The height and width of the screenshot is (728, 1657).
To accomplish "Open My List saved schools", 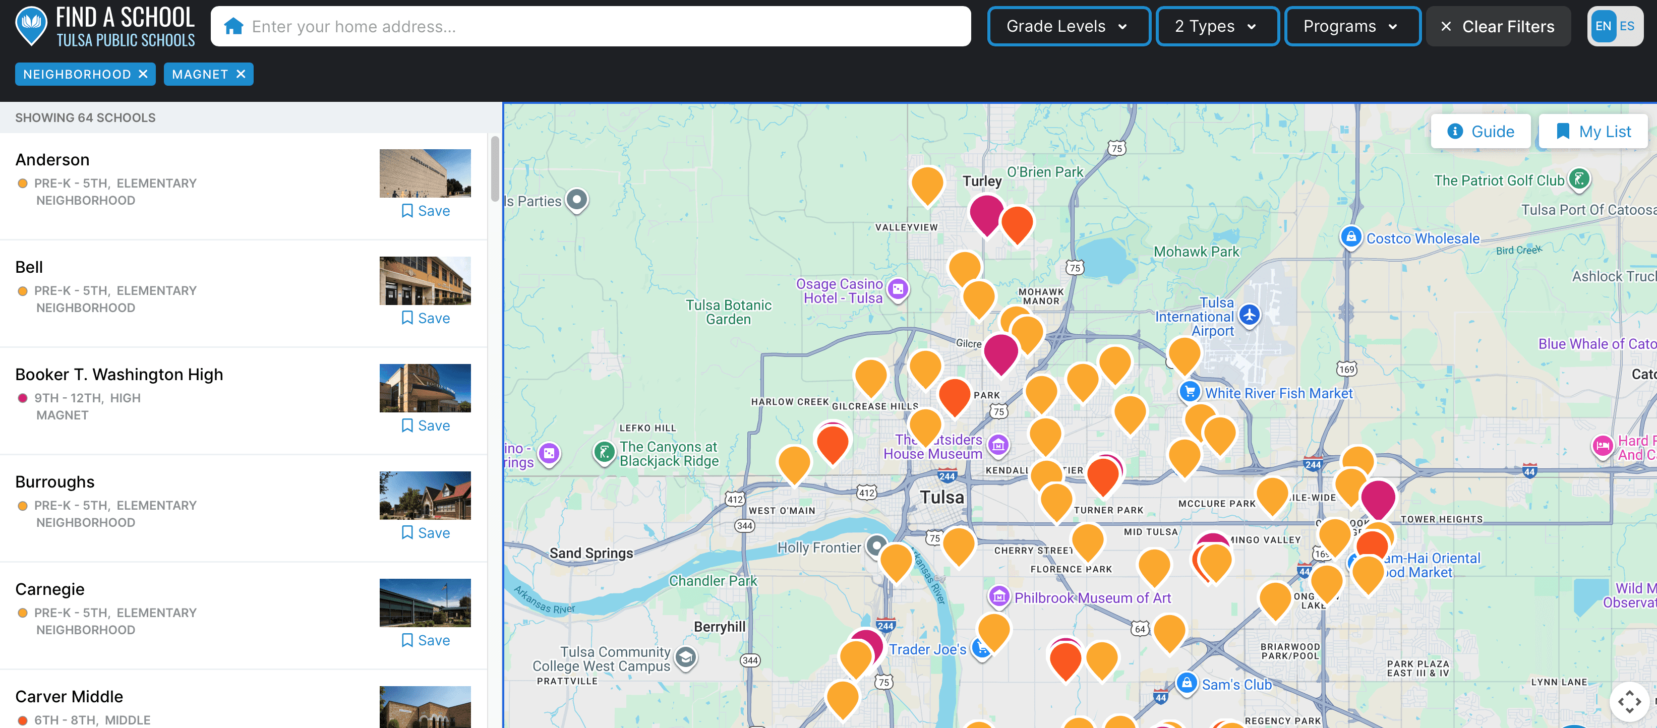I will coord(1592,131).
